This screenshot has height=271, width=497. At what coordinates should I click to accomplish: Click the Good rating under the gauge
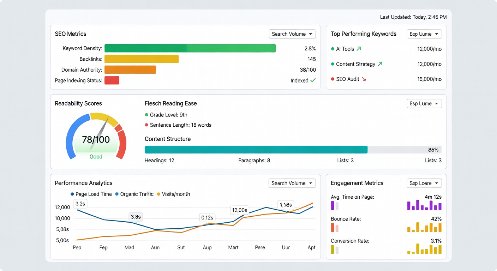click(96, 157)
